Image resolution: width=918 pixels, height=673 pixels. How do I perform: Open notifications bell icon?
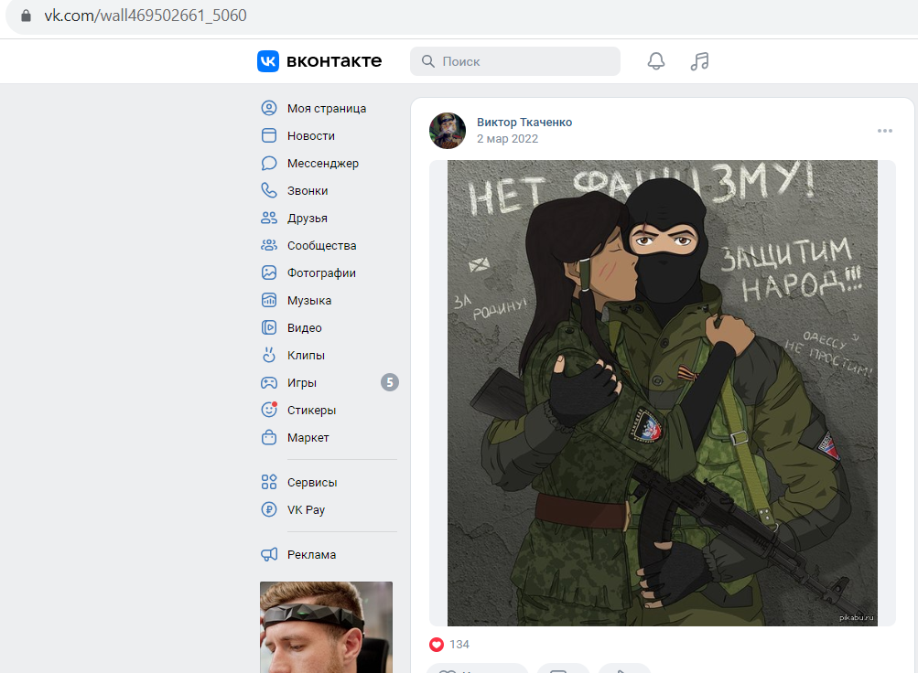click(655, 61)
